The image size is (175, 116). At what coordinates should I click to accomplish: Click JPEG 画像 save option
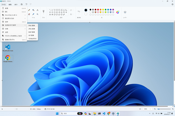(32, 29)
